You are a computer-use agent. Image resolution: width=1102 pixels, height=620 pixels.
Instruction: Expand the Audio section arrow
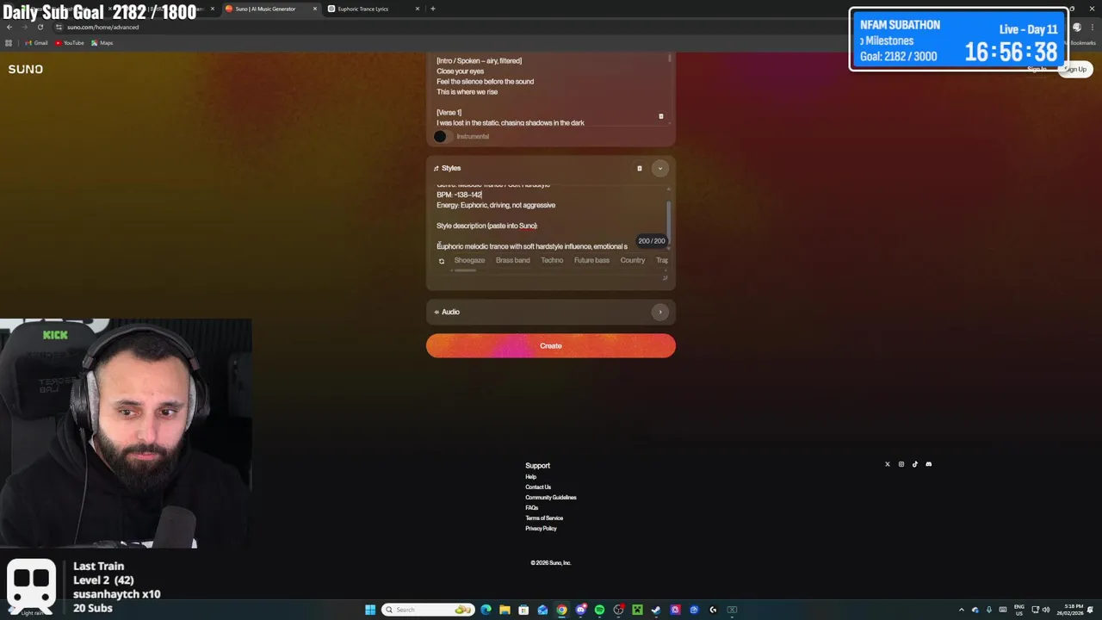pos(660,312)
